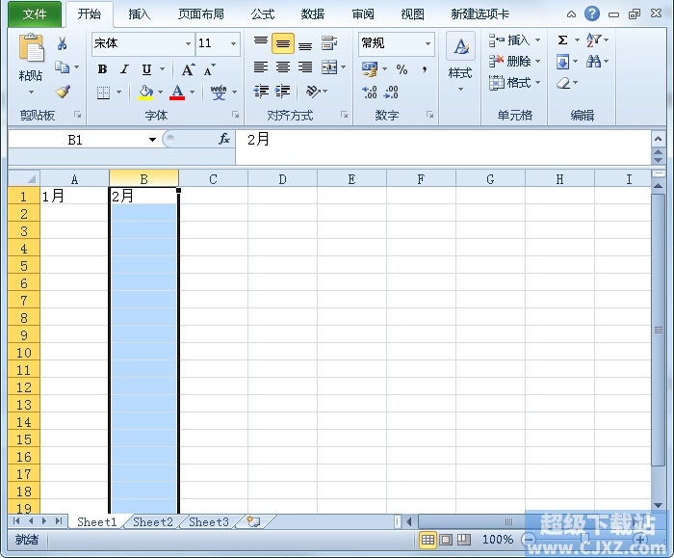This screenshot has height=558, width=674.
Task: Decrease font size with small A
Action: pos(209,69)
